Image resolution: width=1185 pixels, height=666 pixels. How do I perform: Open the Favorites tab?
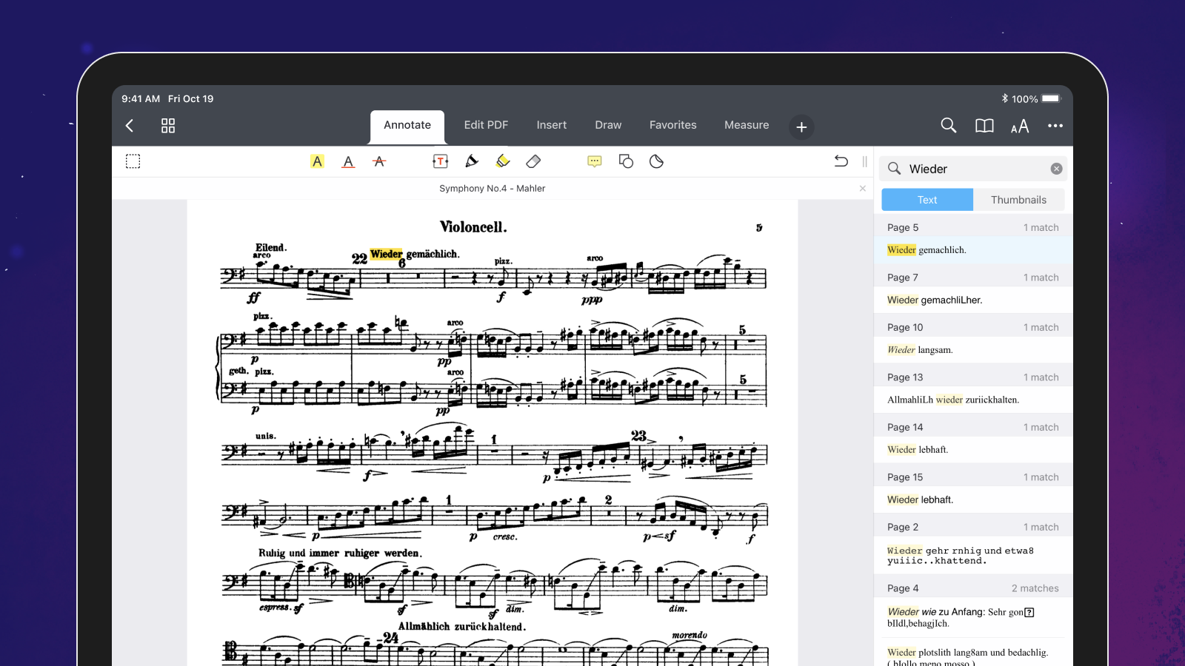(673, 125)
